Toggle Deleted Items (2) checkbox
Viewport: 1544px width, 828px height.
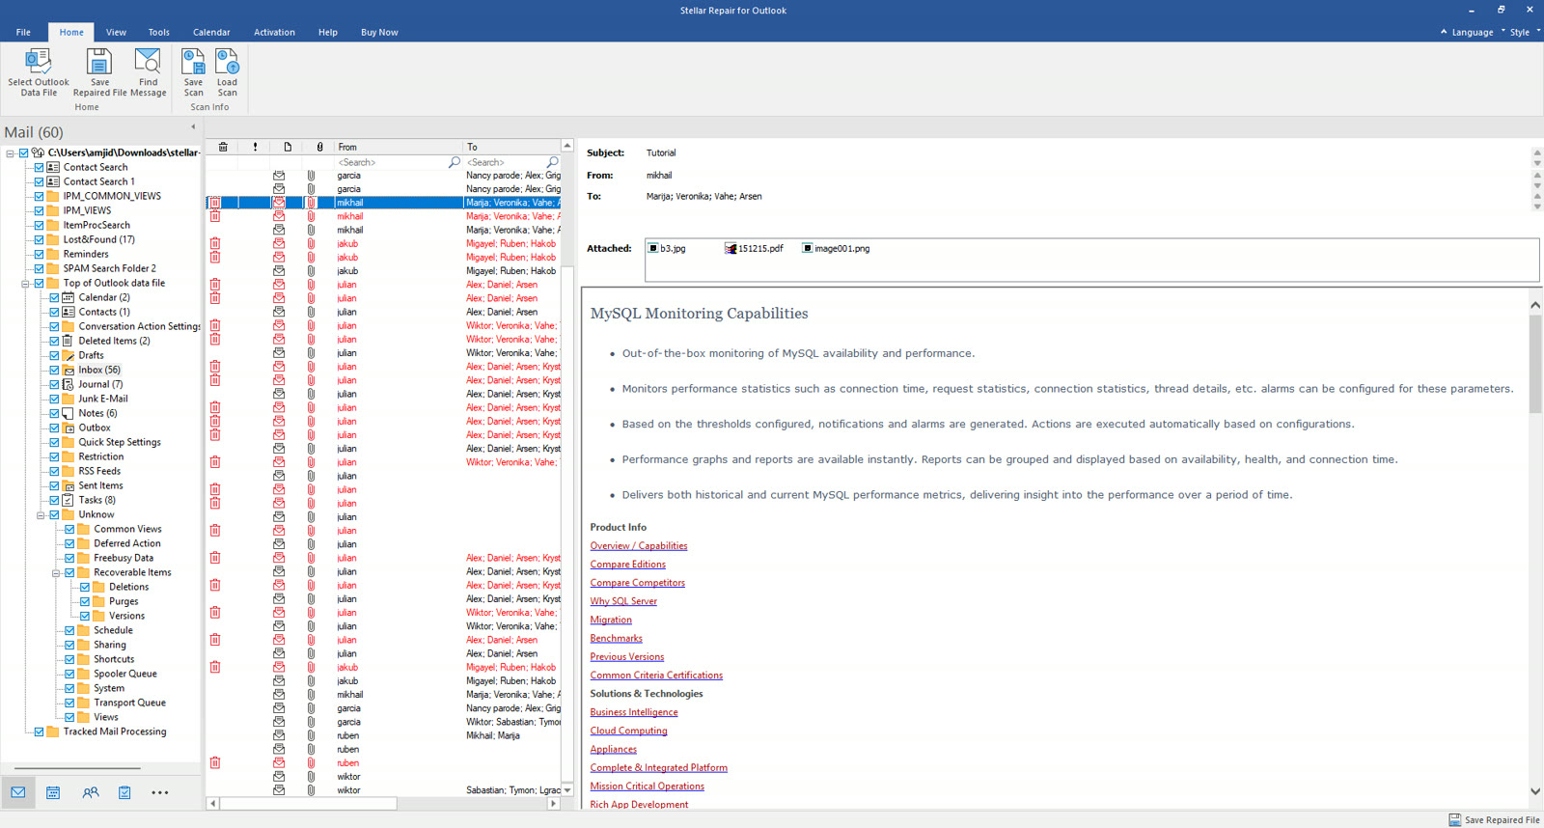click(x=55, y=341)
